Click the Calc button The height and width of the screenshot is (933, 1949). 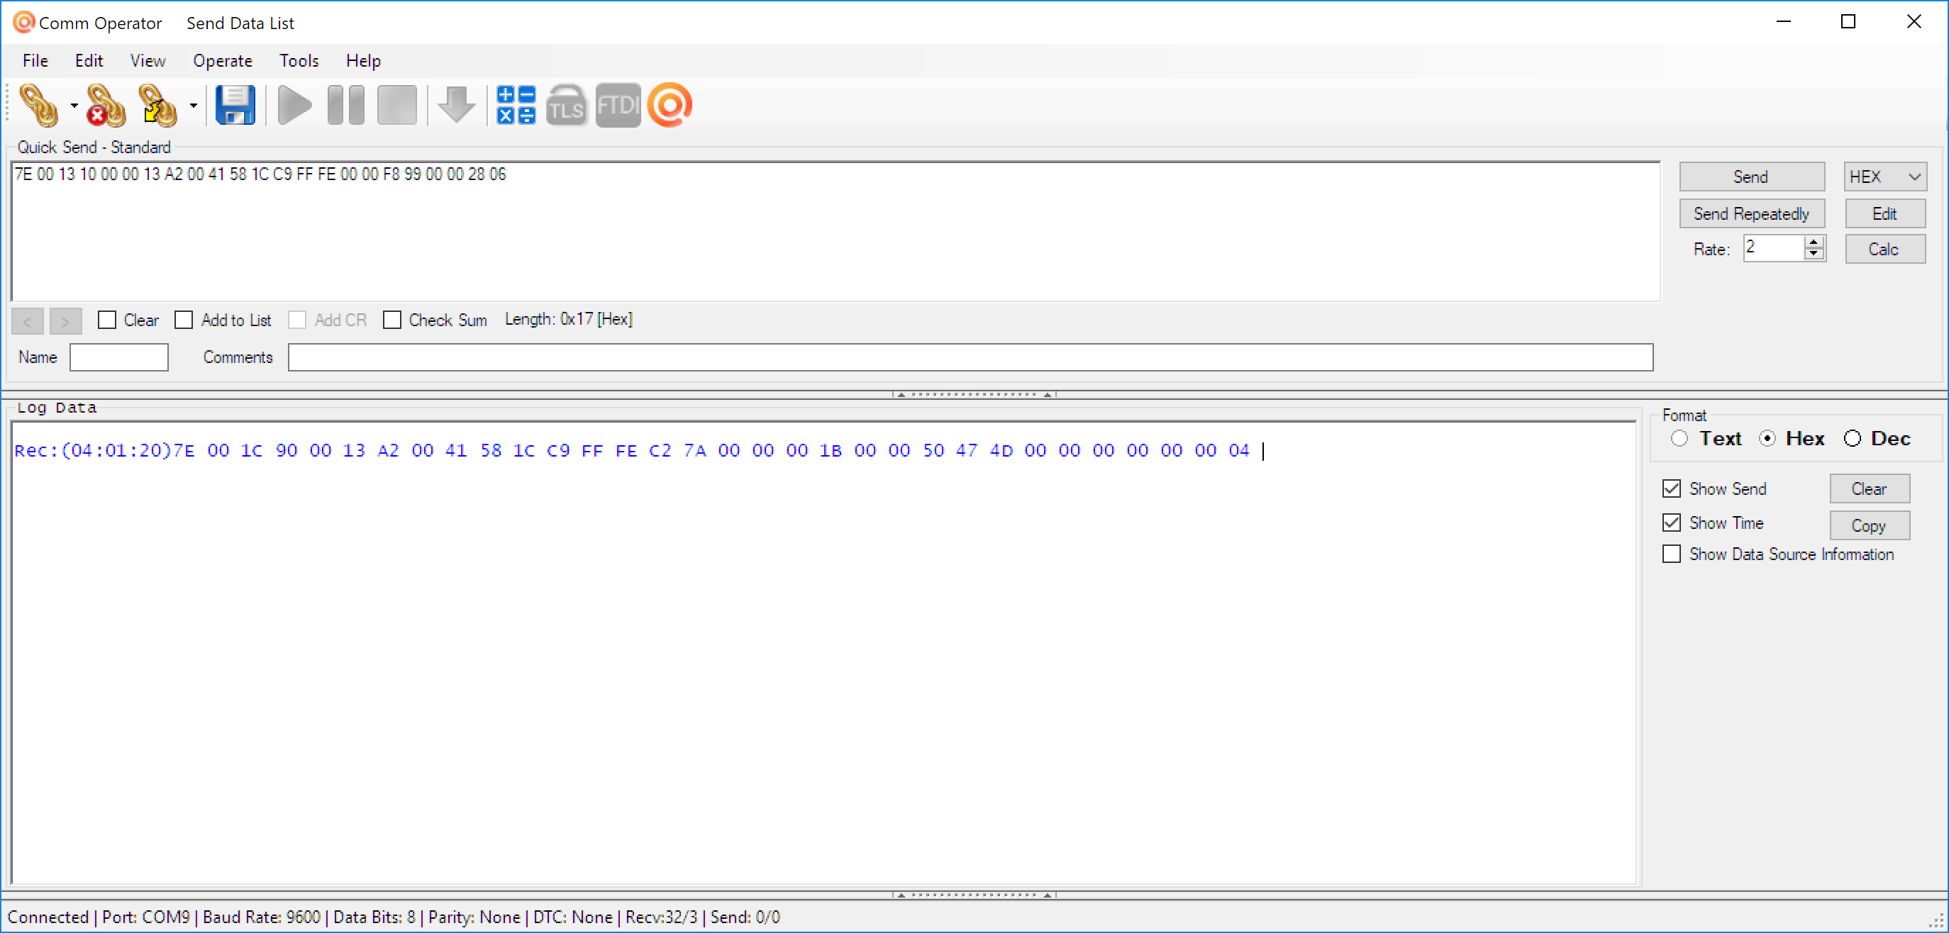[1884, 249]
